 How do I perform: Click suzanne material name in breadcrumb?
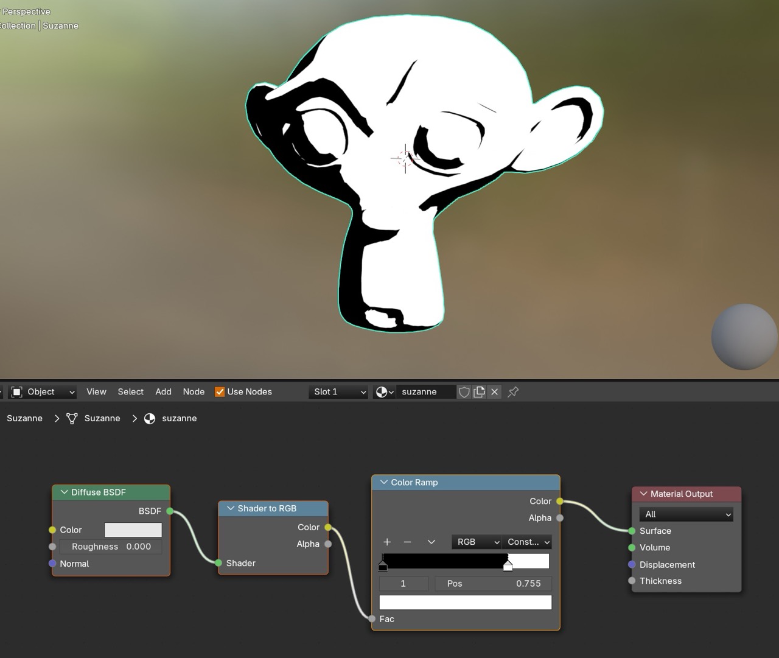(x=180, y=419)
